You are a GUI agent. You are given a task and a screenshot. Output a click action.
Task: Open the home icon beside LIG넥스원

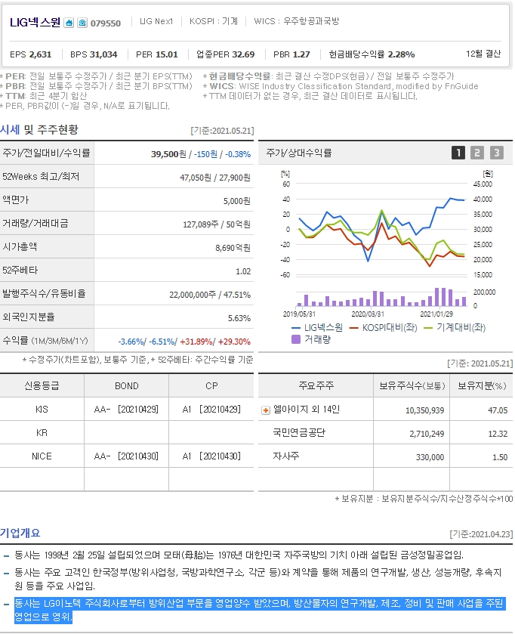click(69, 23)
